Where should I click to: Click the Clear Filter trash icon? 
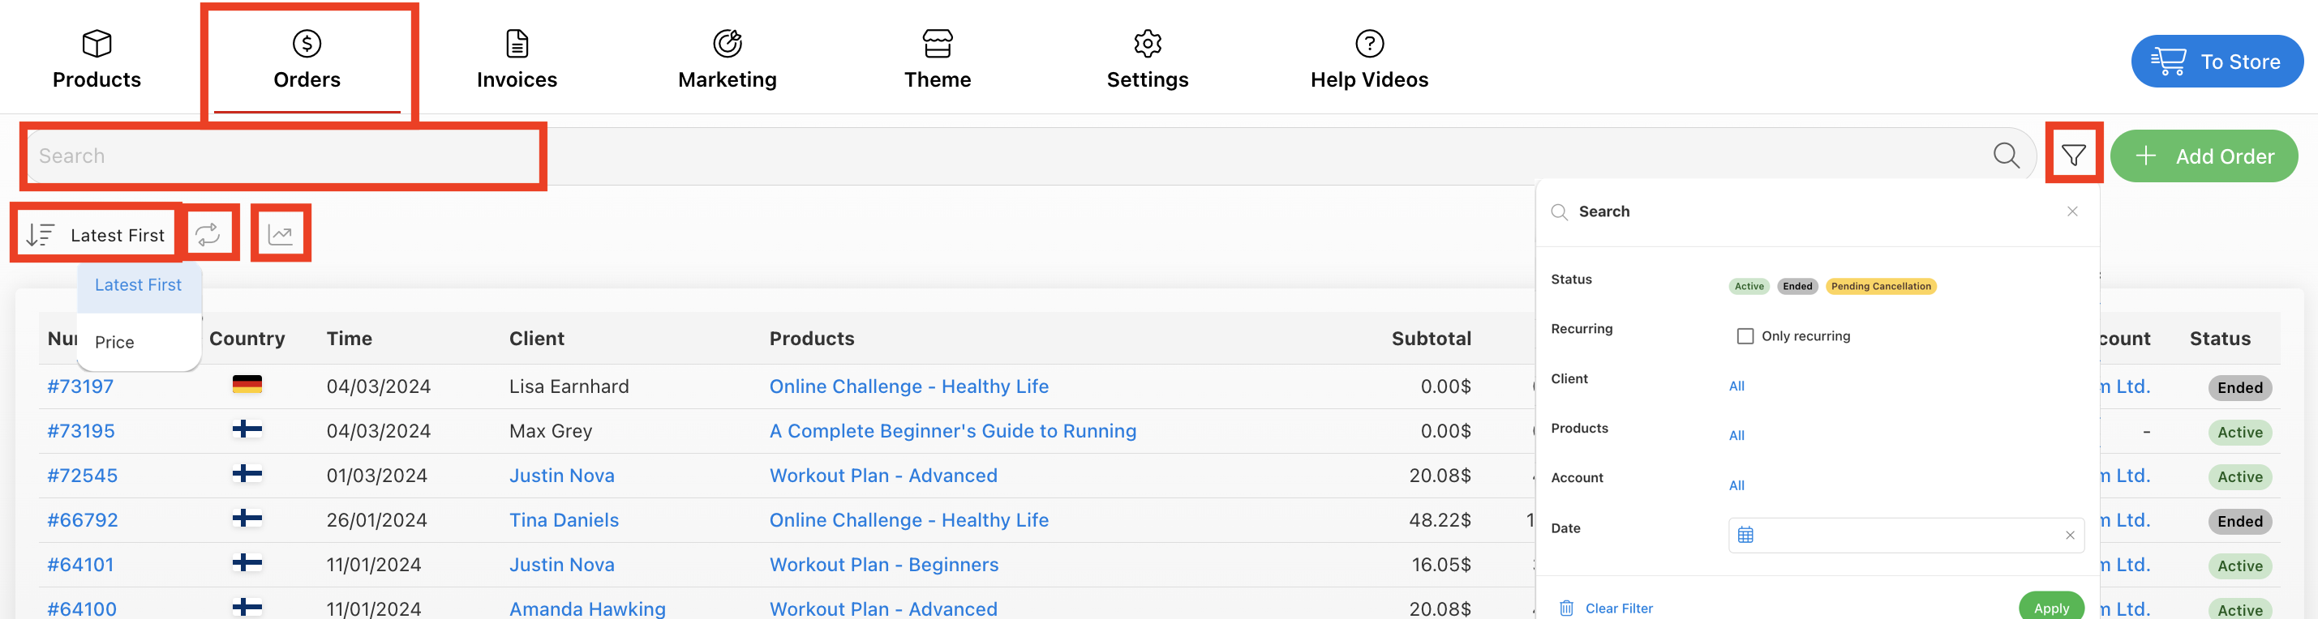(1565, 608)
